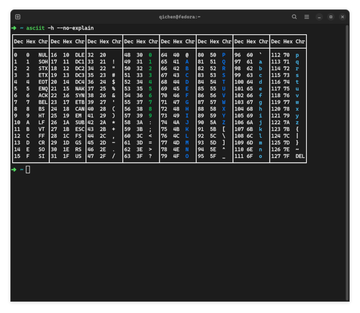
Task: Select the 'ACK' entry
Action: (x=43, y=95)
